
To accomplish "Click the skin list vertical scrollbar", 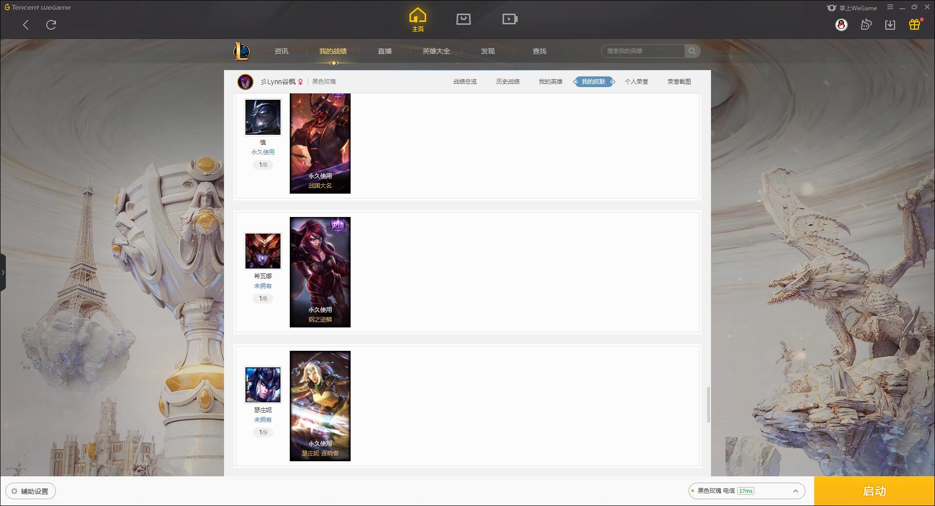I will point(708,405).
